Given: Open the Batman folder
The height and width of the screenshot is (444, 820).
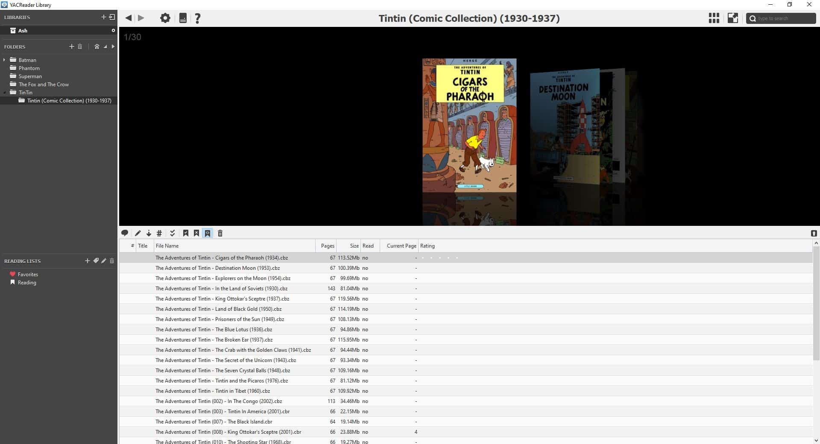Looking at the screenshot, I should coord(27,60).
